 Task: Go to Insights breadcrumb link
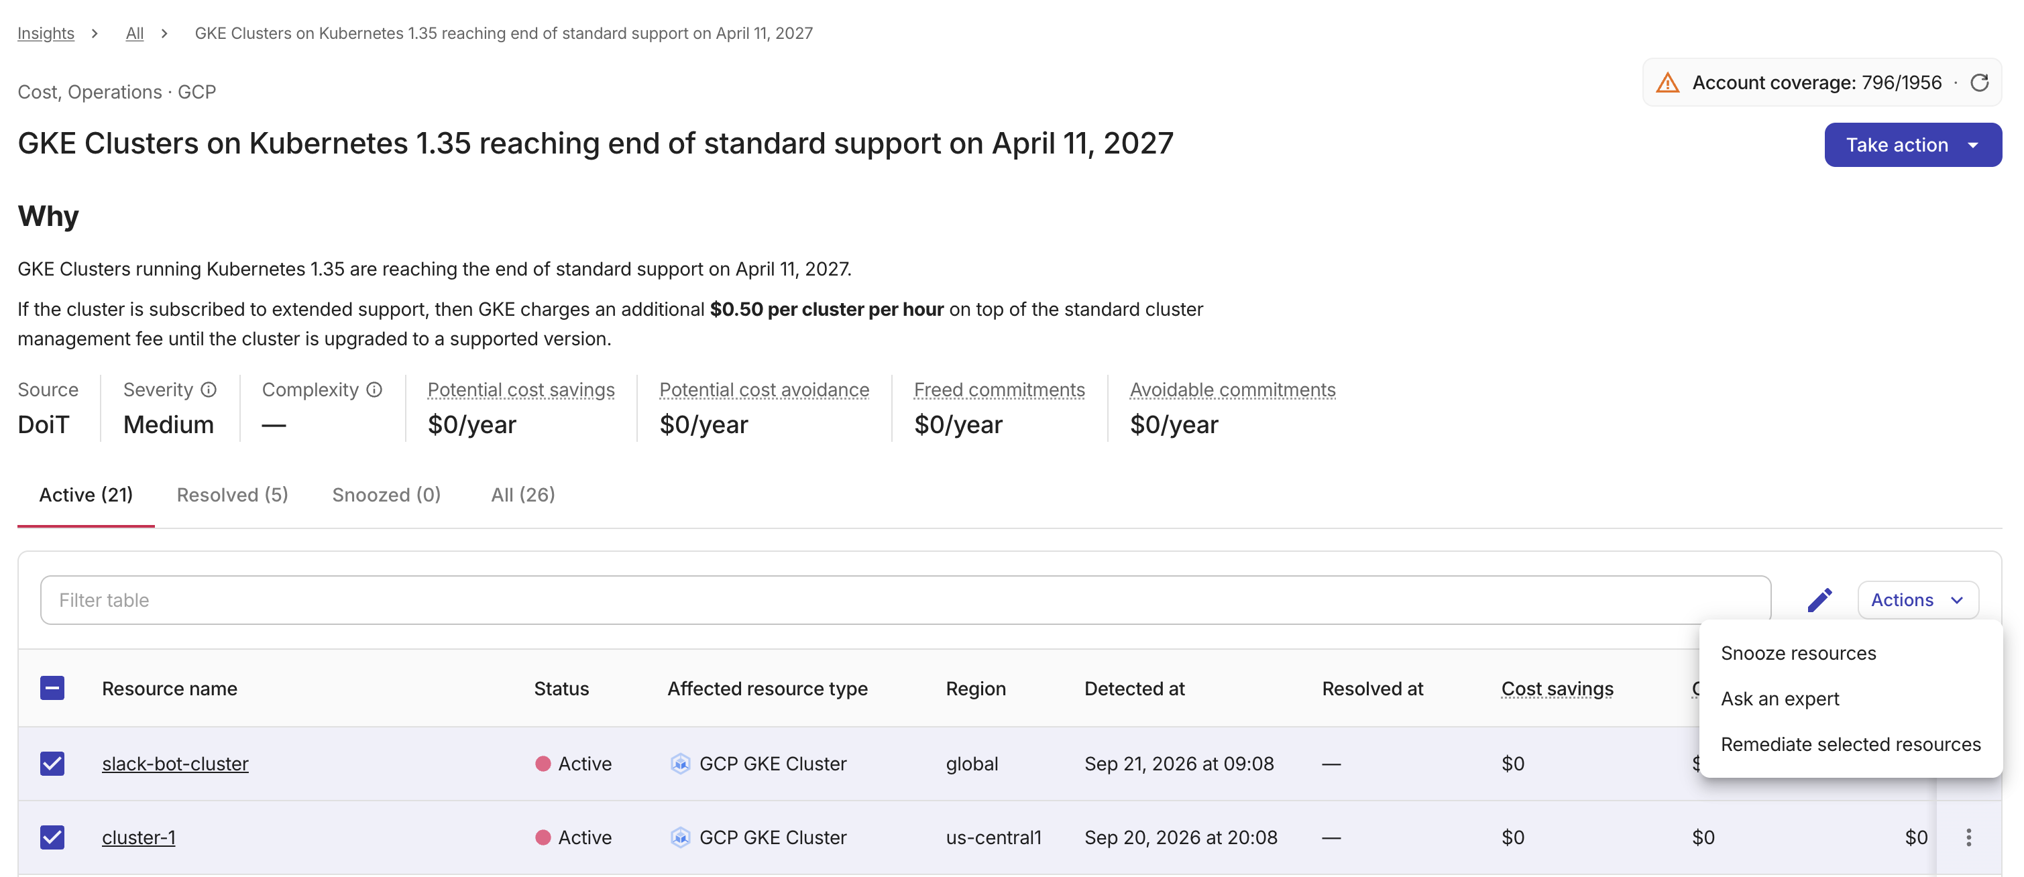[x=46, y=33]
